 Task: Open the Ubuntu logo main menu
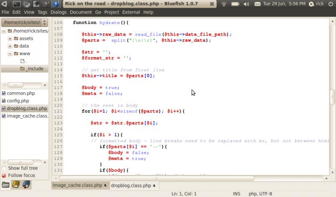pyautogui.click(x=4, y=4)
